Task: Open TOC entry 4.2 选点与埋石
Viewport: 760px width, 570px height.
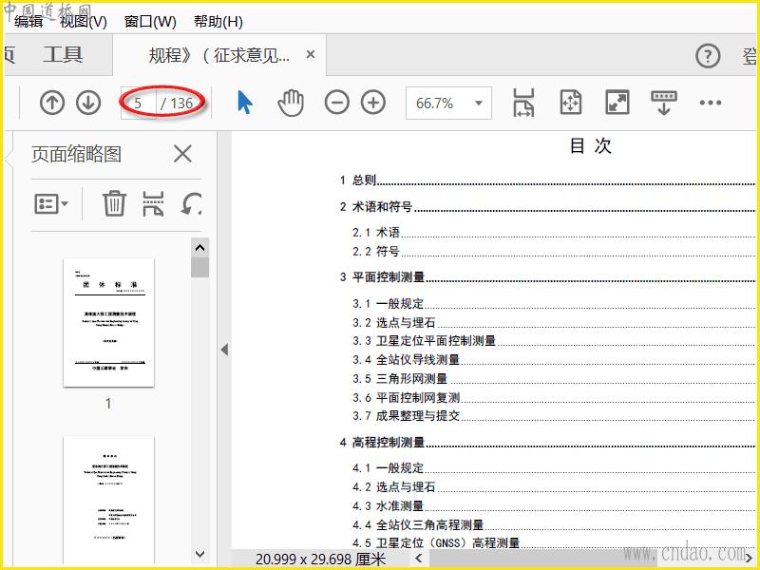Action: (x=554, y=487)
